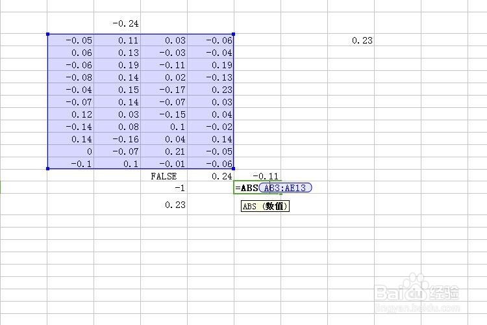Select the cell with value 0.15
Image resolution: width=487 pixels, height=325 pixels.
click(117, 90)
